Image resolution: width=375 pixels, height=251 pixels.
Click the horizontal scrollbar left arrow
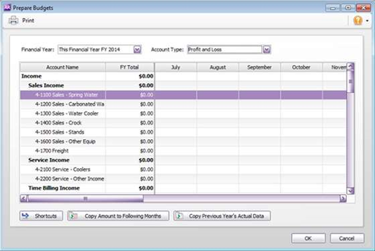click(23, 198)
